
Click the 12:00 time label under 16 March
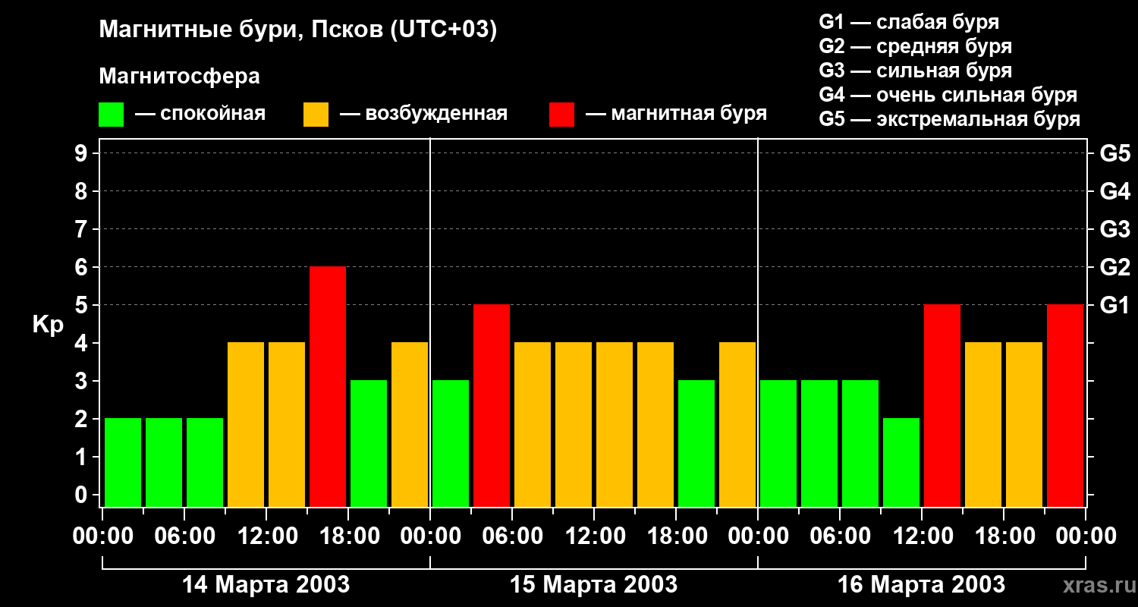tap(922, 536)
